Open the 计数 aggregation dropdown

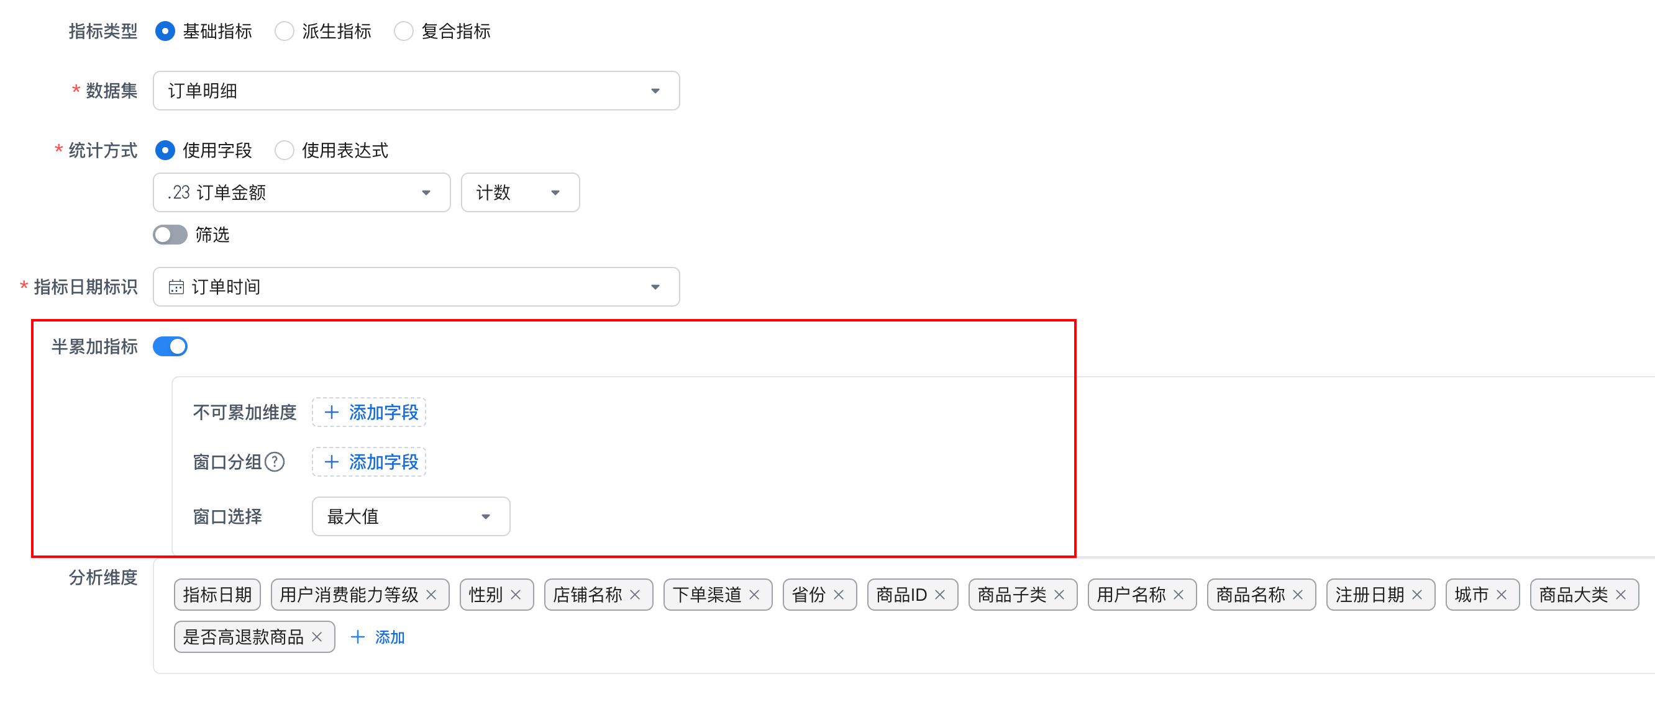[x=520, y=192]
